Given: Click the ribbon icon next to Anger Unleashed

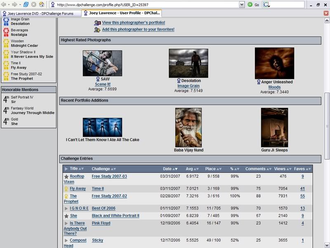Looking at the screenshot, I should (259, 82).
